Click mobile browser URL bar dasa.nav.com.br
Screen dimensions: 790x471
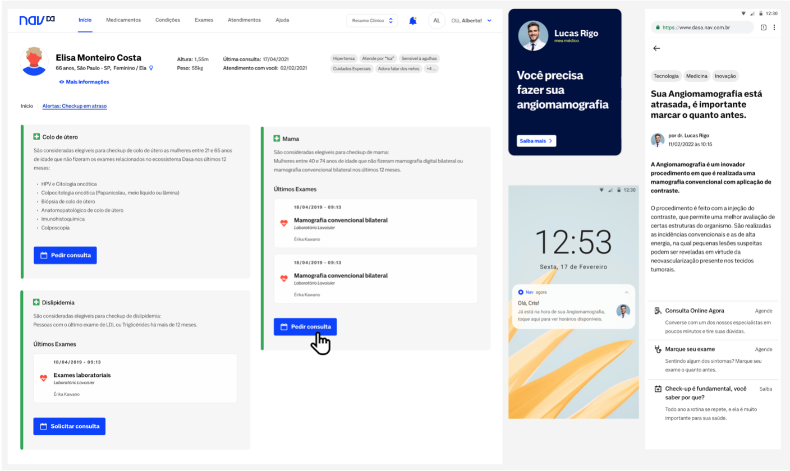click(x=702, y=27)
